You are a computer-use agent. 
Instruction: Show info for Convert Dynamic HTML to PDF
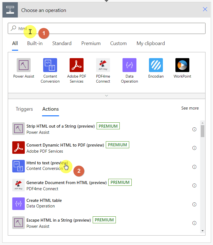point(194,148)
